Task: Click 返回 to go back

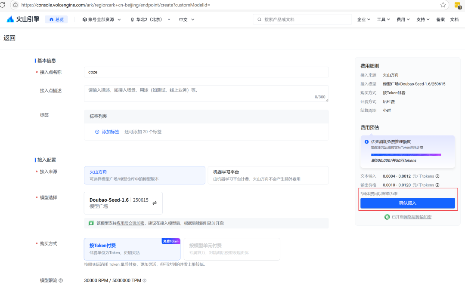Action: click(9, 38)
